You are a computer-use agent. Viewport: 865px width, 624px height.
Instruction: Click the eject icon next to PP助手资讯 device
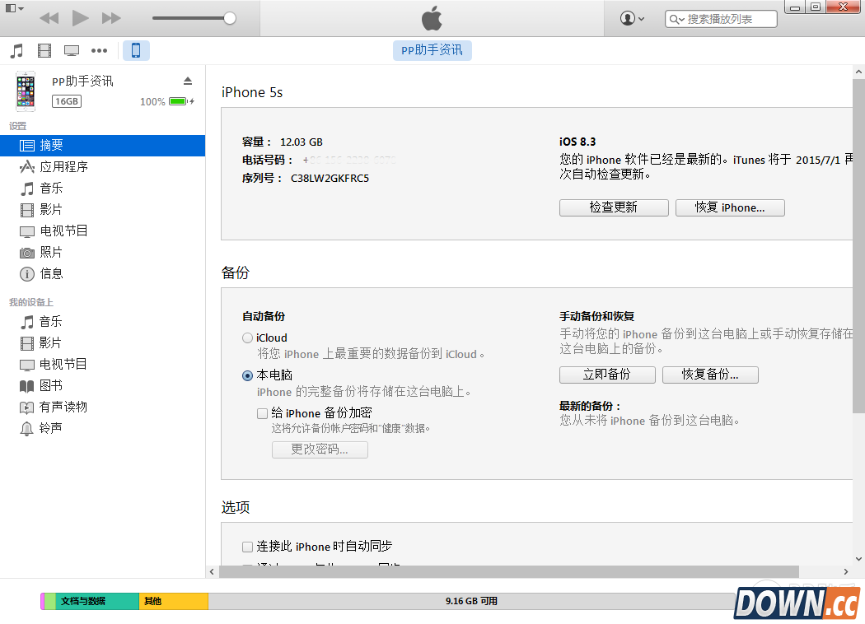(188, 81)
